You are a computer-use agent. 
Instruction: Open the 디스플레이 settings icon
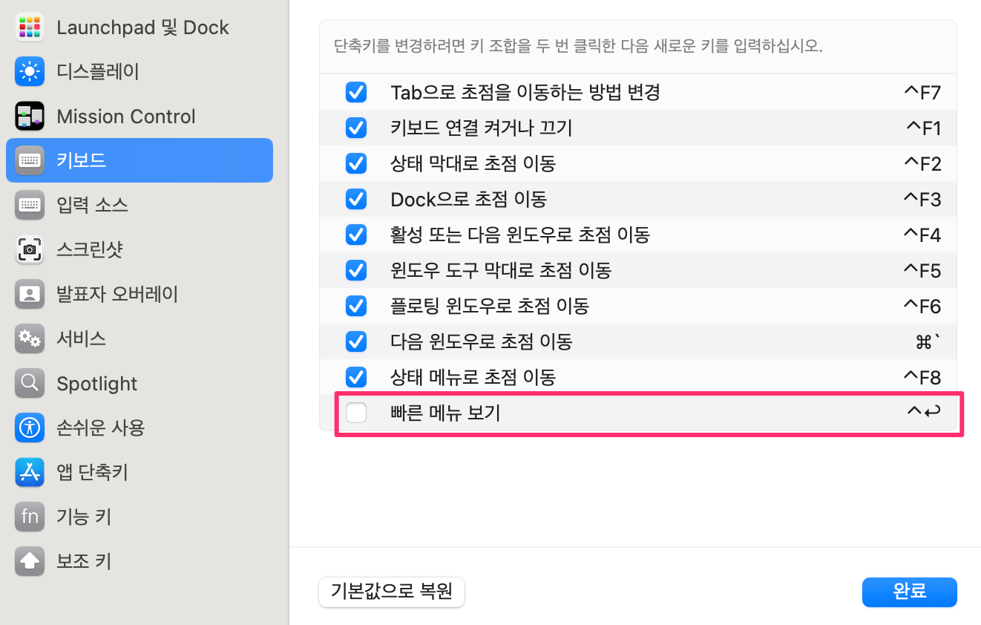(30, 72)
